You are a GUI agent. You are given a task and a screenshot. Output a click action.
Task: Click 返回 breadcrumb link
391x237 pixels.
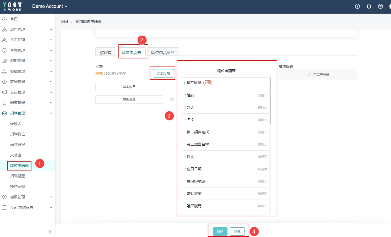tap(64, 21)
